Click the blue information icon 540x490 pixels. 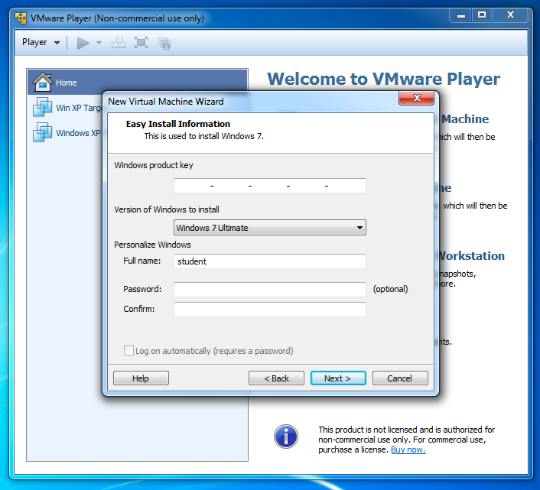click(x=286, y=436)
